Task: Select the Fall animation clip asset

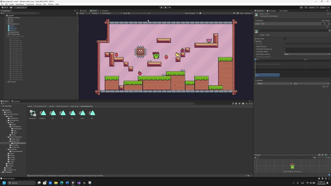Action: pyautogui.click(x=52, y=114)
